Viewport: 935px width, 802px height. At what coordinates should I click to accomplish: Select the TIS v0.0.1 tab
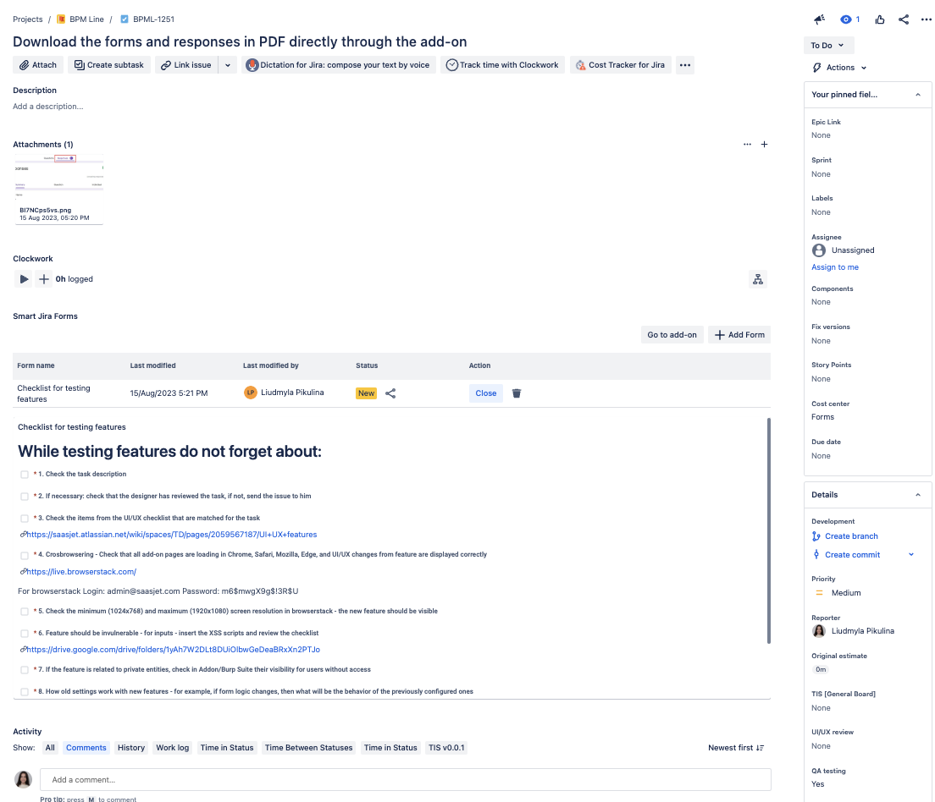tap(446, 749)
